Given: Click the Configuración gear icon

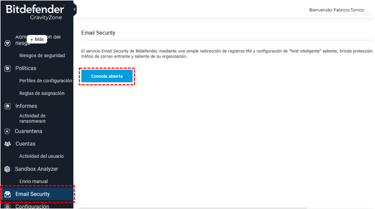Looking at the screenshot, I should [8, 206].
